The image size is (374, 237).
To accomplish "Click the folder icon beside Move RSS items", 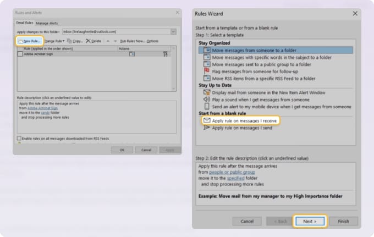I will click(x=207, y=78).
